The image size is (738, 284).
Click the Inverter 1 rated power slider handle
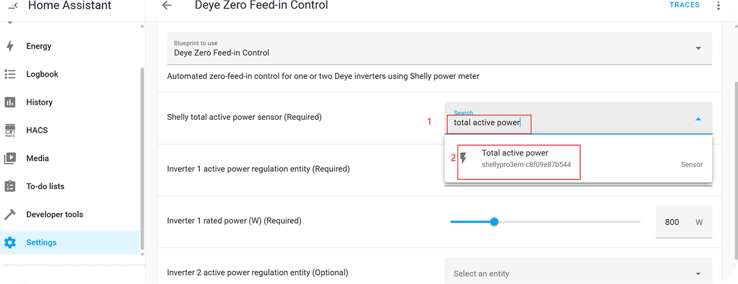tap(494, 222)
